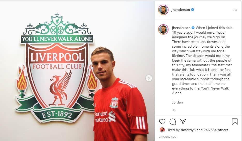242x141 pixels.
Task: Open rioferdy5 profile from likes line
Action: point(188,130)
